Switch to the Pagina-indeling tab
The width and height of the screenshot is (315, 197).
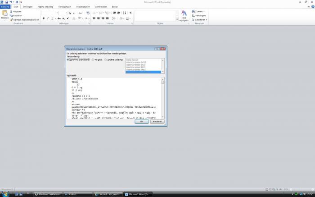[x=45, y=7]
